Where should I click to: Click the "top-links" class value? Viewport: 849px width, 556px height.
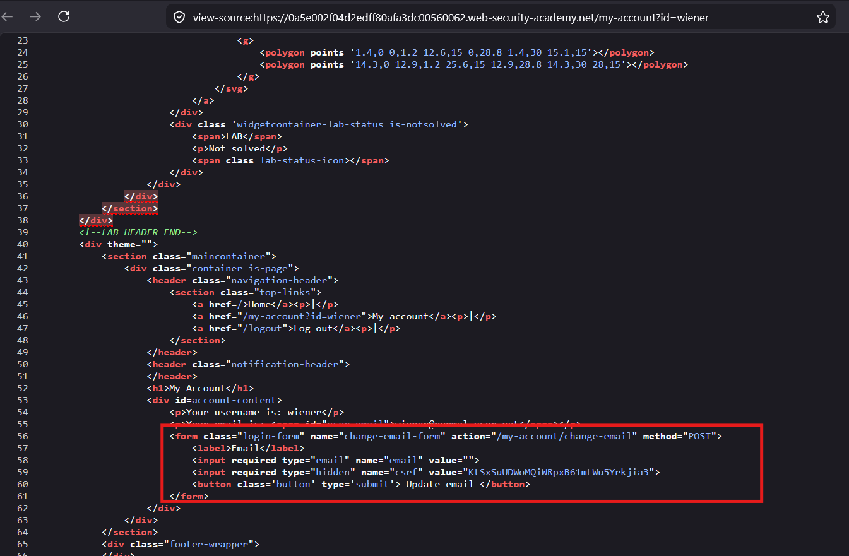(285, 292)
